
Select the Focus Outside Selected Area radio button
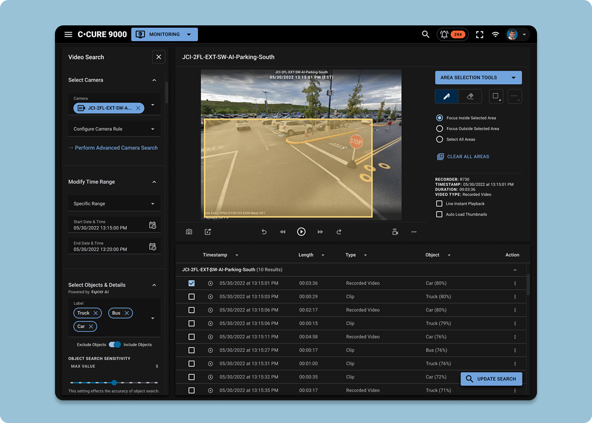point(440,129)
